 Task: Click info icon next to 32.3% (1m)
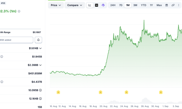pyautogui.click(x=19, y=11)
